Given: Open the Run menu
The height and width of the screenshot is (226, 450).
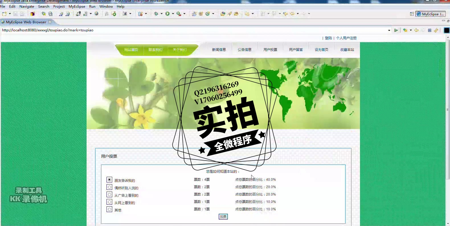Looking at the screenshot, I should [92, 6].
